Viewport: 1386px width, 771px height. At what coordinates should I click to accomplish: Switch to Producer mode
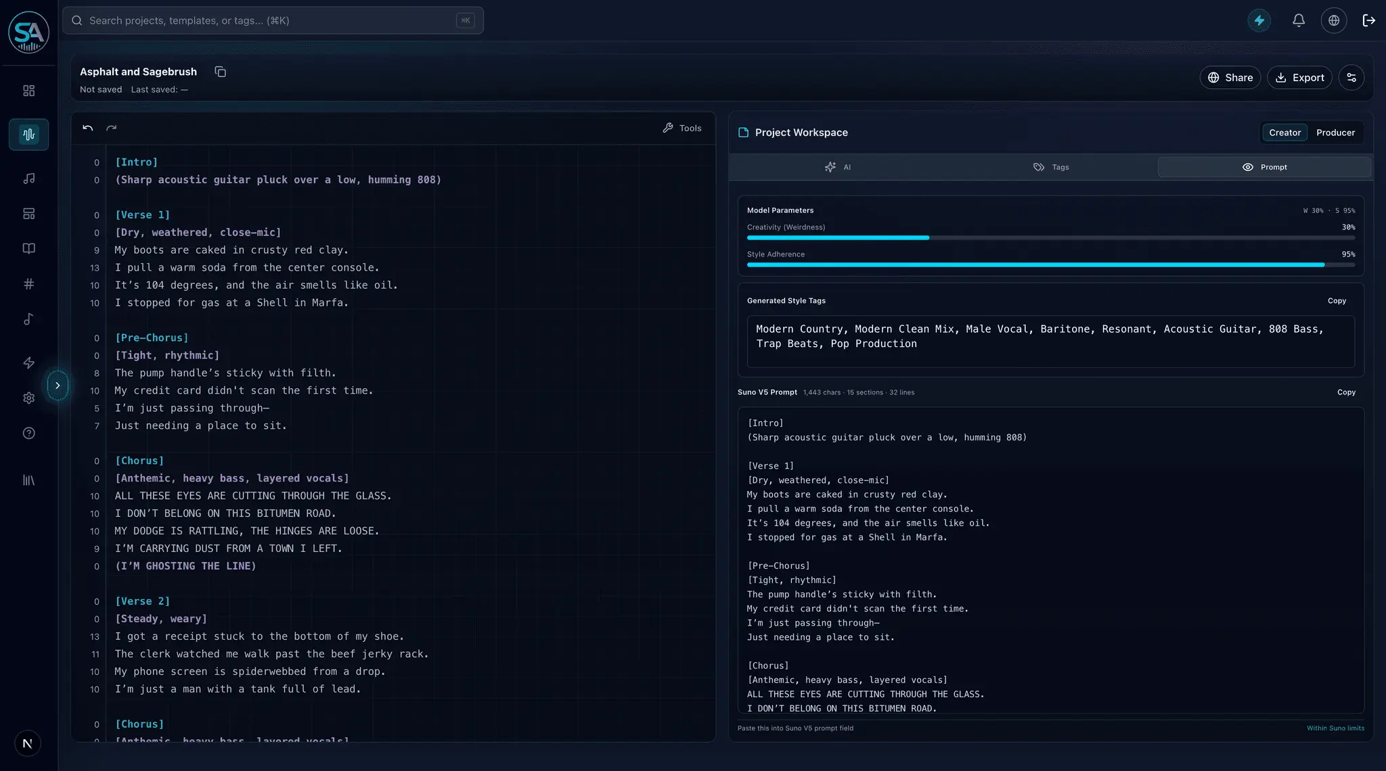click(x=1335, y=133)
